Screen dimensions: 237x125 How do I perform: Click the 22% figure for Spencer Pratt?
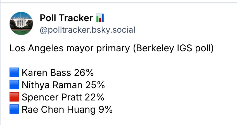pos(94,97)
